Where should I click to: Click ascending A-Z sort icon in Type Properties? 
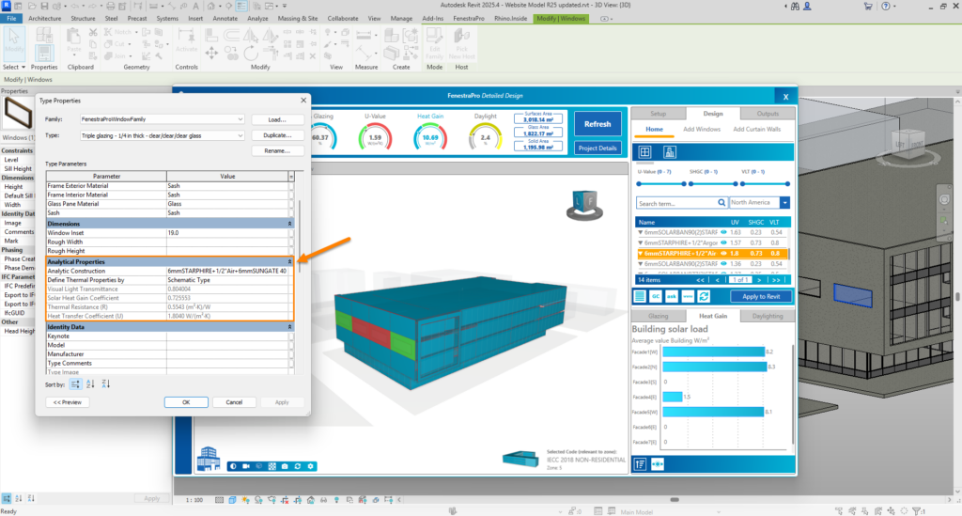pyautogui.click(x=90, y=384)
